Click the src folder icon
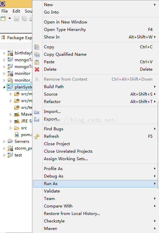The height and width of the screenshot is (233, 159). point(17,128)
